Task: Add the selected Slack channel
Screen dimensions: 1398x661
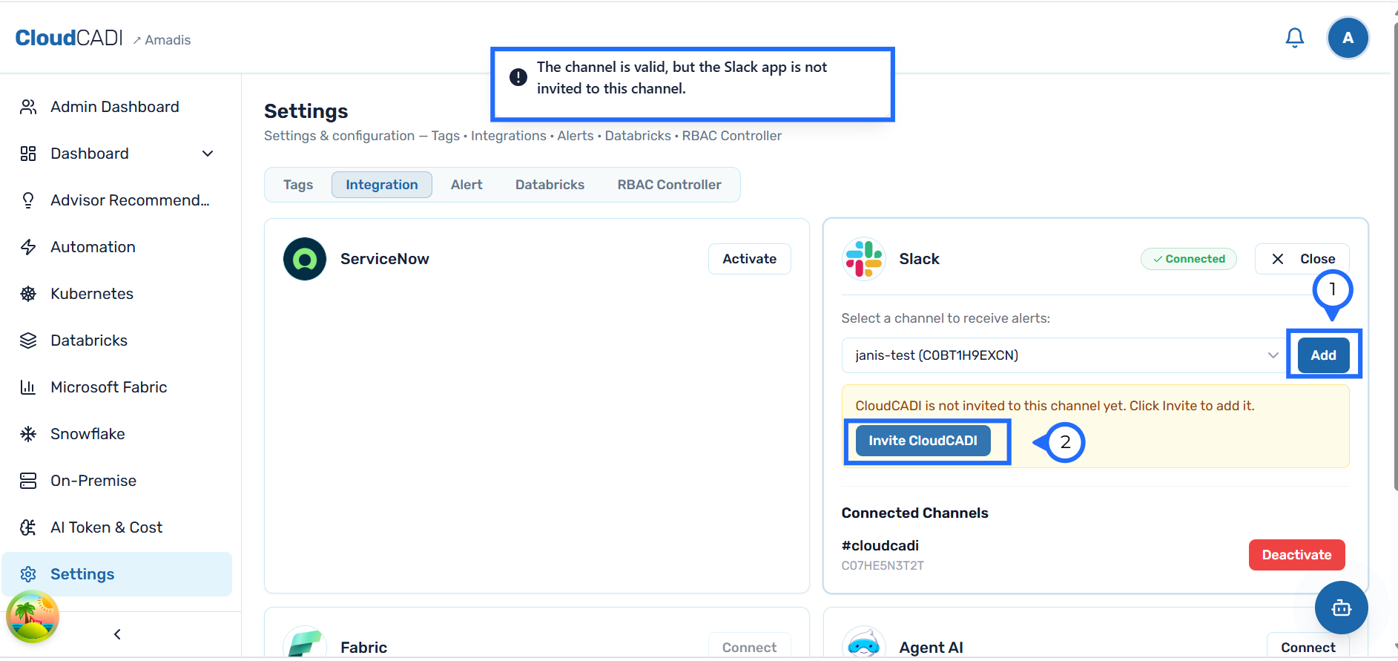Action: pyautogui.click(x=1323, y=355)
